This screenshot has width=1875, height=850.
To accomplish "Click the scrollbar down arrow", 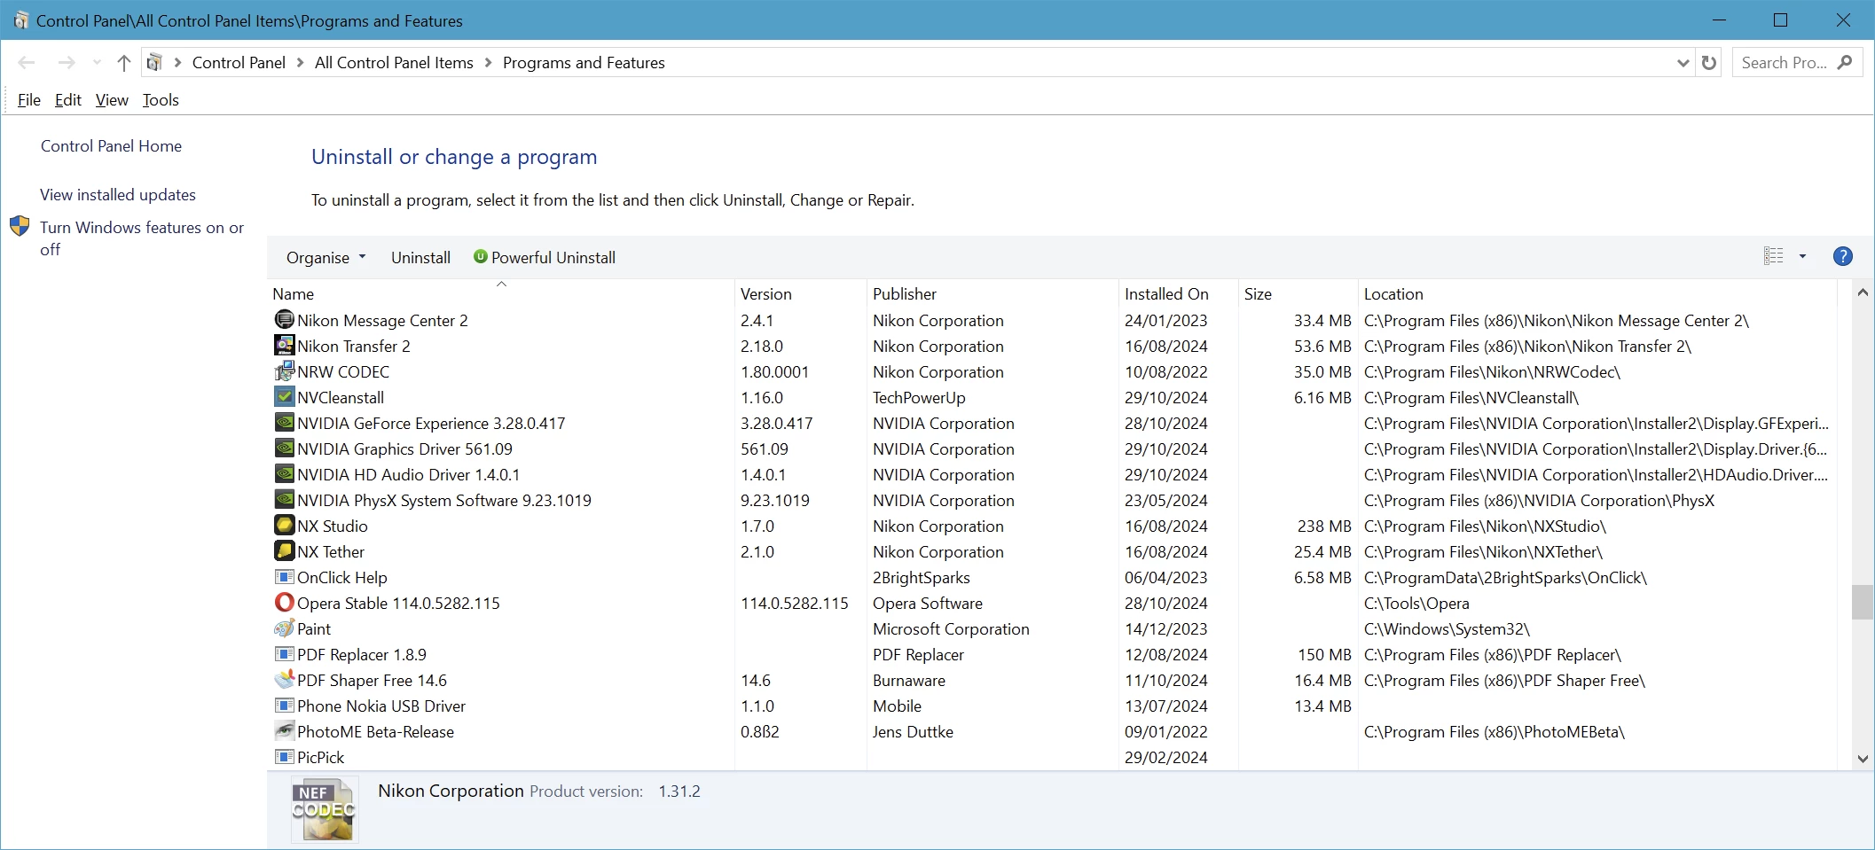I will [x=1863, y=759].
